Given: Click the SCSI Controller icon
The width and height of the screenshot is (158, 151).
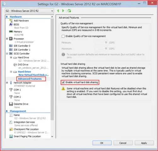Looking at the screenshot, I should coord(11,53).
